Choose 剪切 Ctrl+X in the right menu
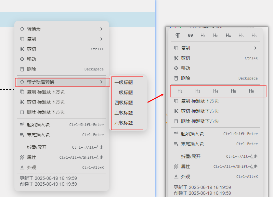 [216, 58]
